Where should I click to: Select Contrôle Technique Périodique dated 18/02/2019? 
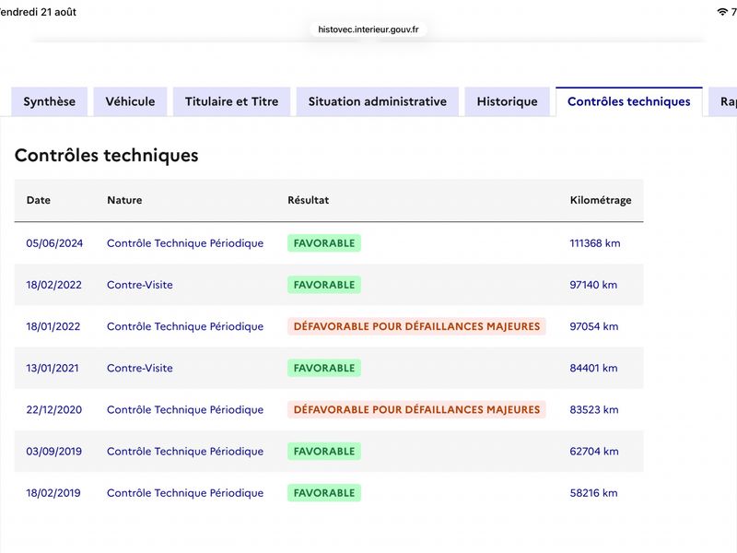click(185, 493)
